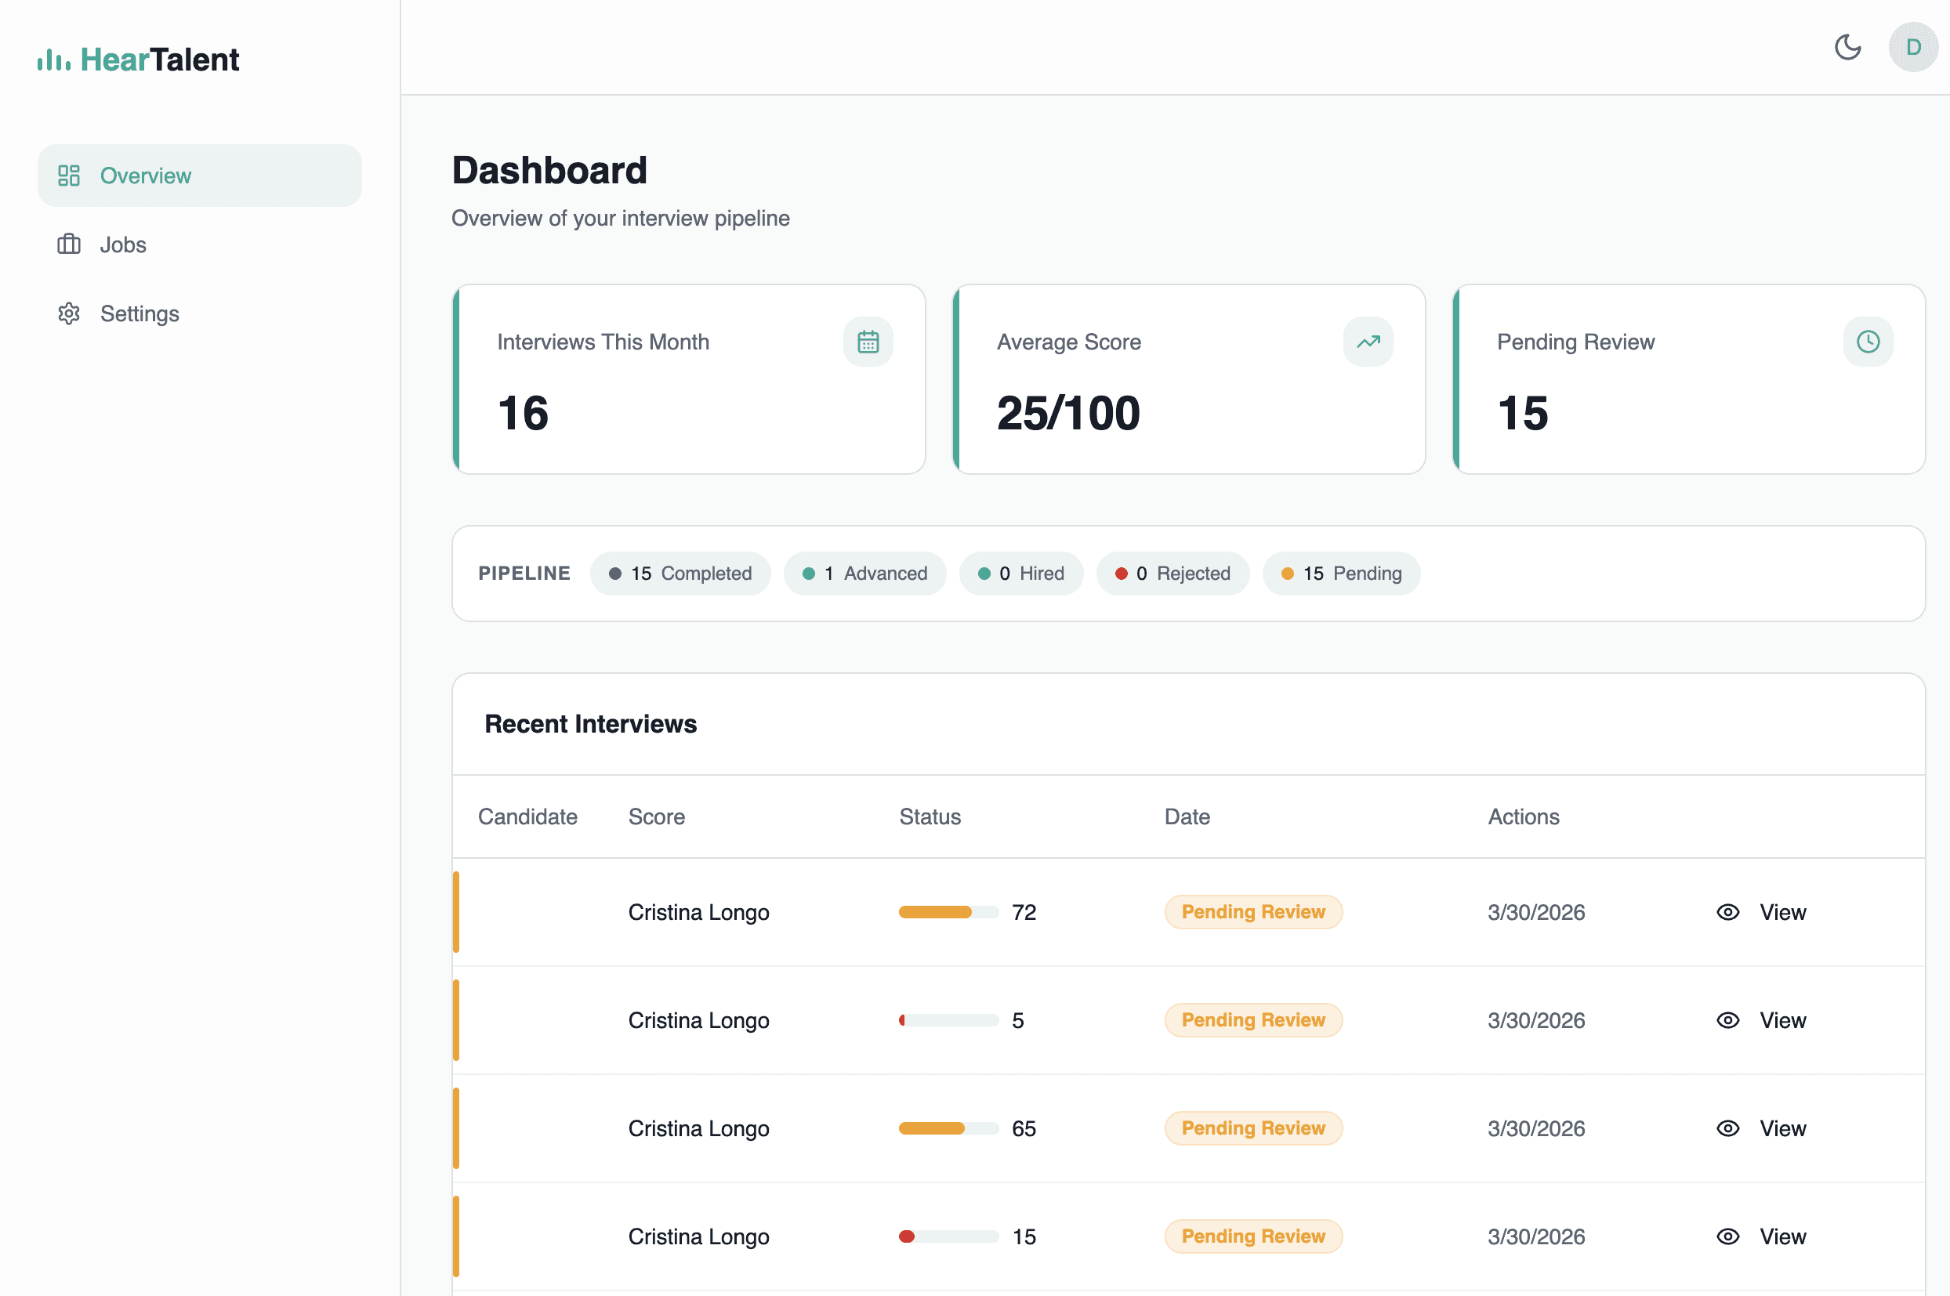Click the eye icon beside the first View action

tap(1728, 911)
